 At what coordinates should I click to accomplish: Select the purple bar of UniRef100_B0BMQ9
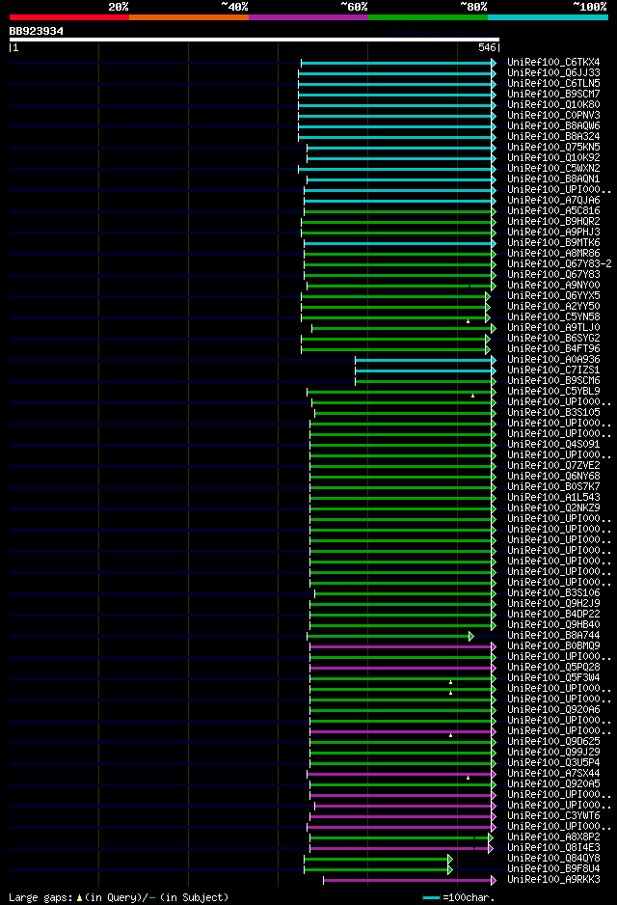(x=403, y=647)
